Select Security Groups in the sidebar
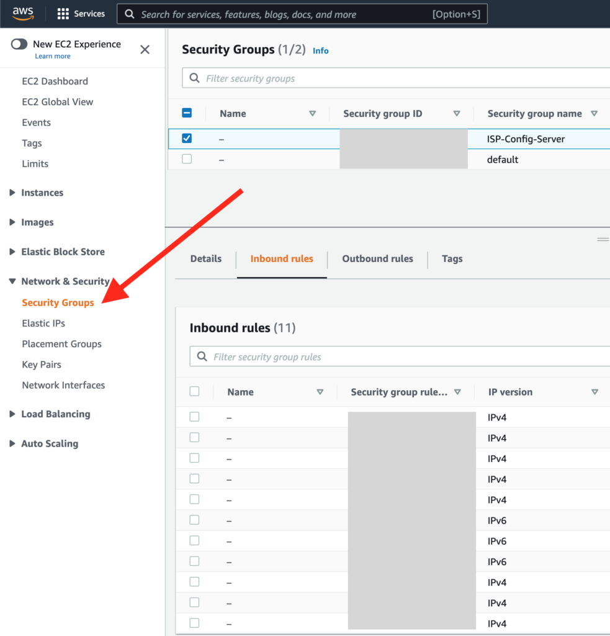The height and width of the screenshot is (636, 610). click(58, 302)
